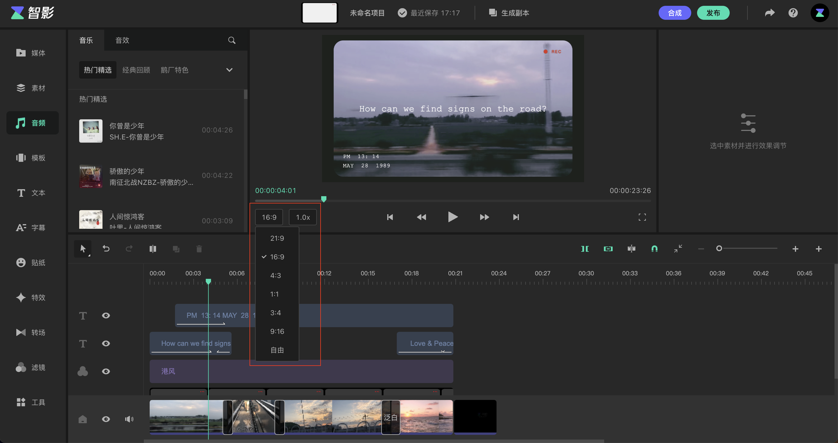Open the help question mark icon
The width and height of the screenshot is (838, 443).
pos(793,13)
